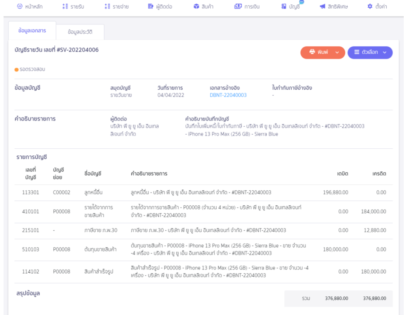The width and height of the screenshot is (404, 315).
Task: Expand the พิมพ์ button dropdown arrow
Action: pyautogui.click(x=337, y=52)
